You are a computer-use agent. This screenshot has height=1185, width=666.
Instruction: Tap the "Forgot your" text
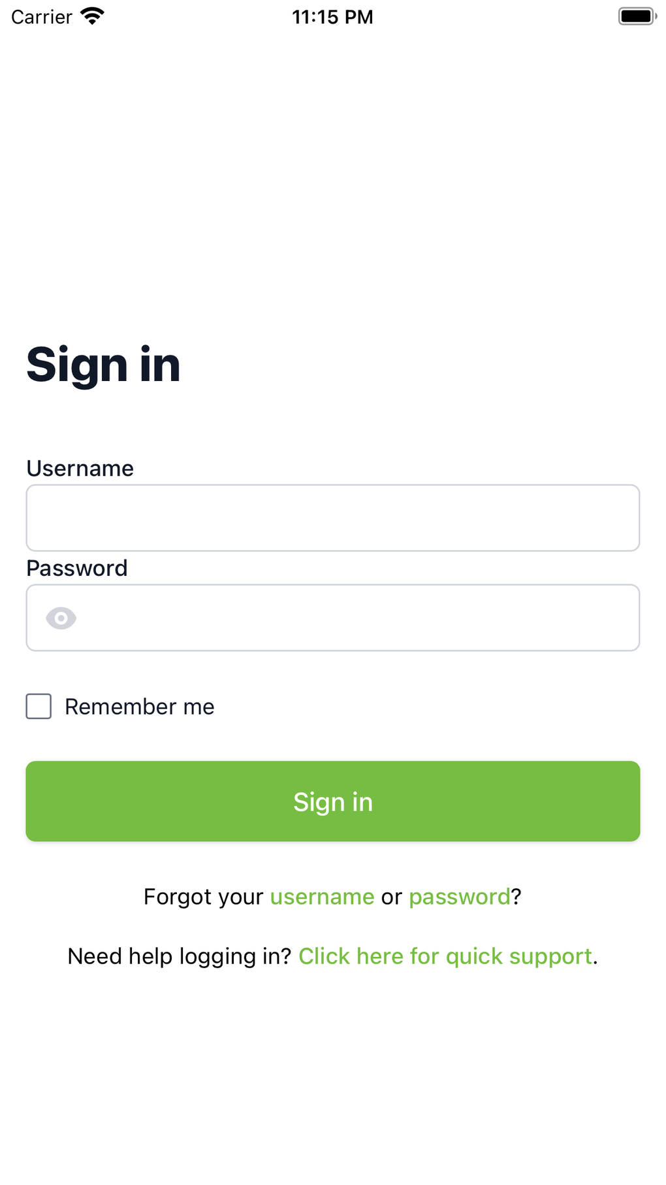203,897
